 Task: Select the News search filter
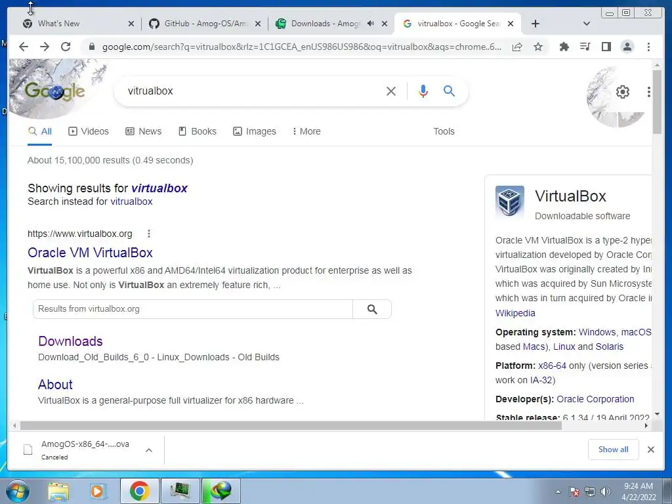[143, 131]
